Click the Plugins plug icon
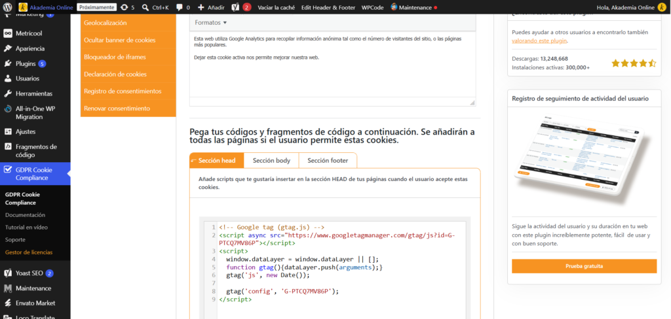The width and height of the screenshot is (671, 319). click(8, 63)
